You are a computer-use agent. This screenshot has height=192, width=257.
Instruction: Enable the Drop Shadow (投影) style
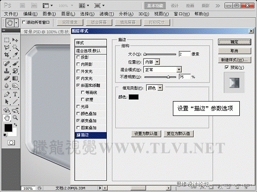pyautogui.click(x=78, y=57)
